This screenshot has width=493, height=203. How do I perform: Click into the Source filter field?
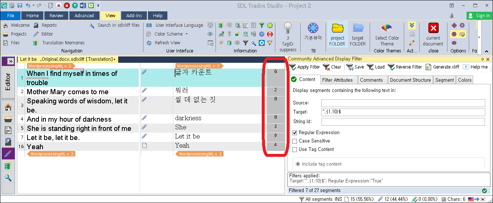tap(403, 103)
